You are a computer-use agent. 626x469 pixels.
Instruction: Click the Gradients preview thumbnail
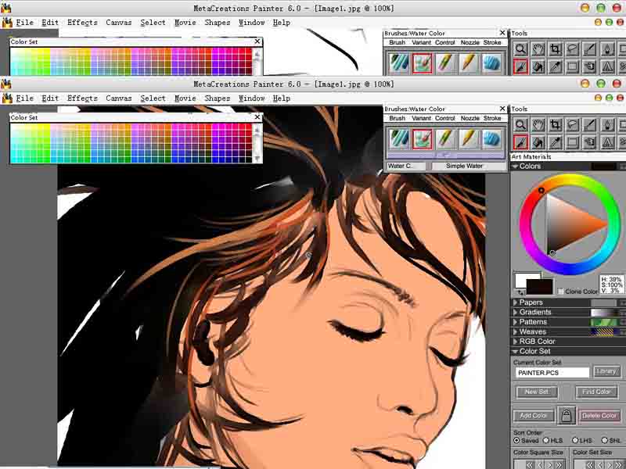point(604,312)
